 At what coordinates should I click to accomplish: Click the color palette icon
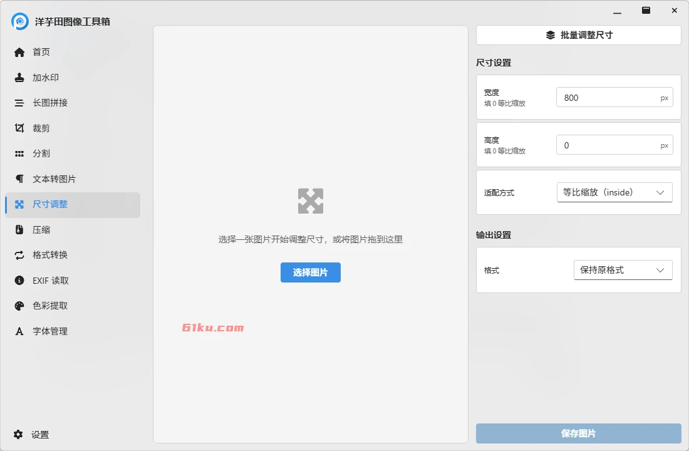19,306
